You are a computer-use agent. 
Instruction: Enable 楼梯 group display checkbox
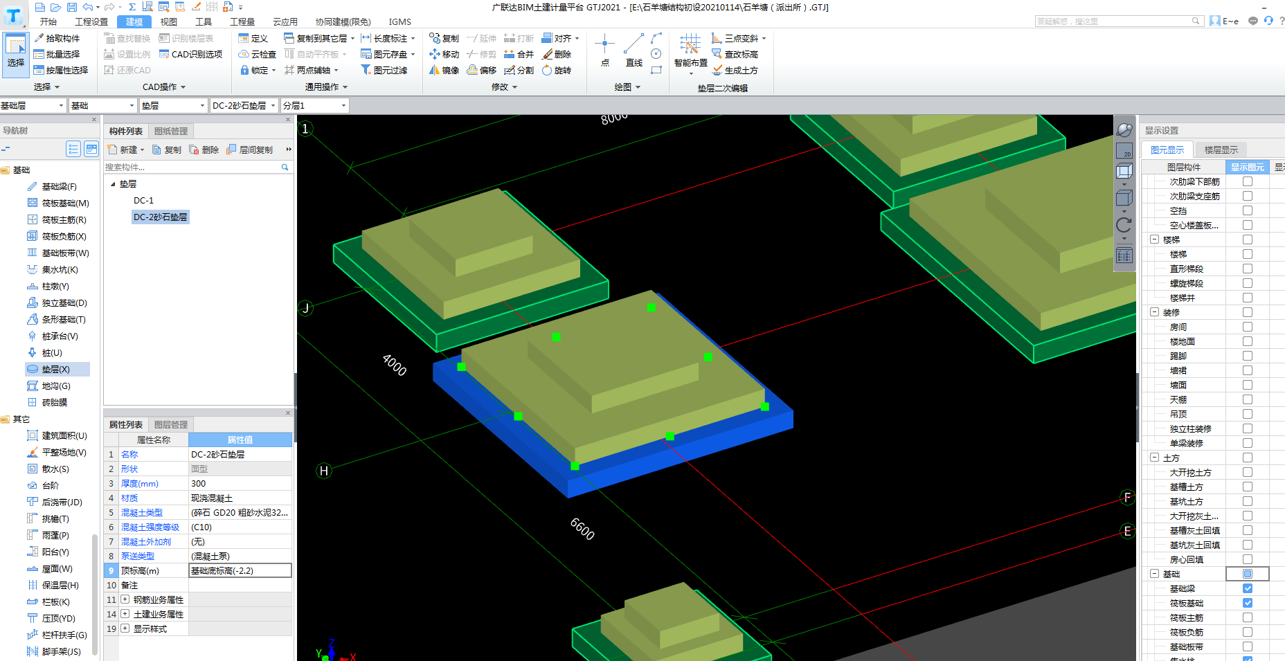pyautogui.click(x=1248, y=239)
